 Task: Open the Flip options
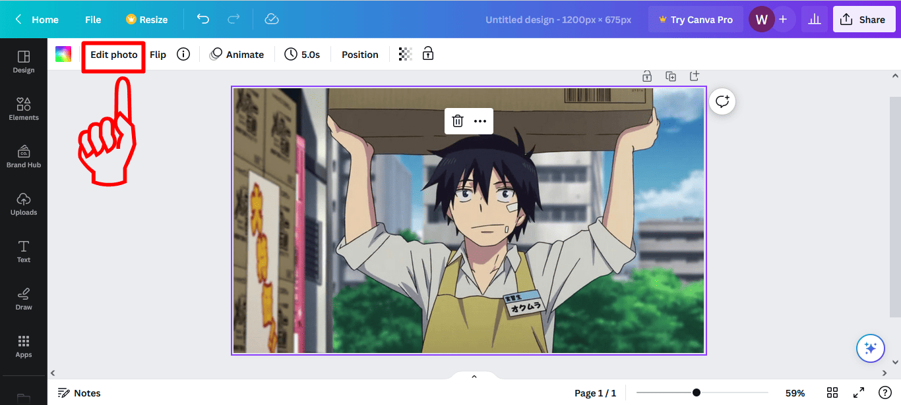[158, 55]
